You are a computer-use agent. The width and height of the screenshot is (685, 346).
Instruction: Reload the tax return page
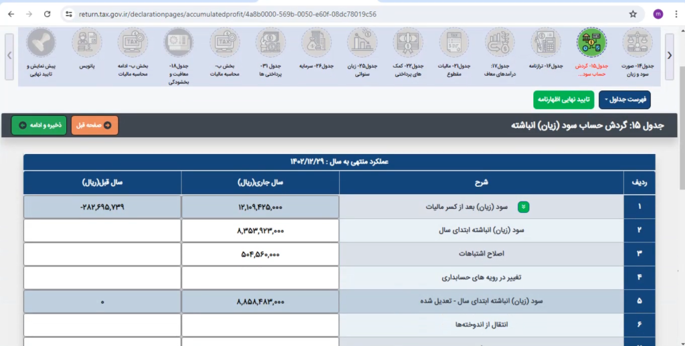tap(47, 14)
